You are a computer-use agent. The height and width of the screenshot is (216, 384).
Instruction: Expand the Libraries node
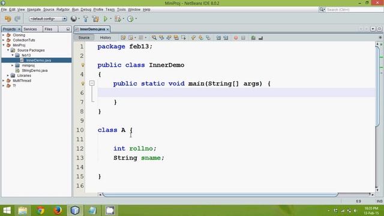[x=8, y=76]
